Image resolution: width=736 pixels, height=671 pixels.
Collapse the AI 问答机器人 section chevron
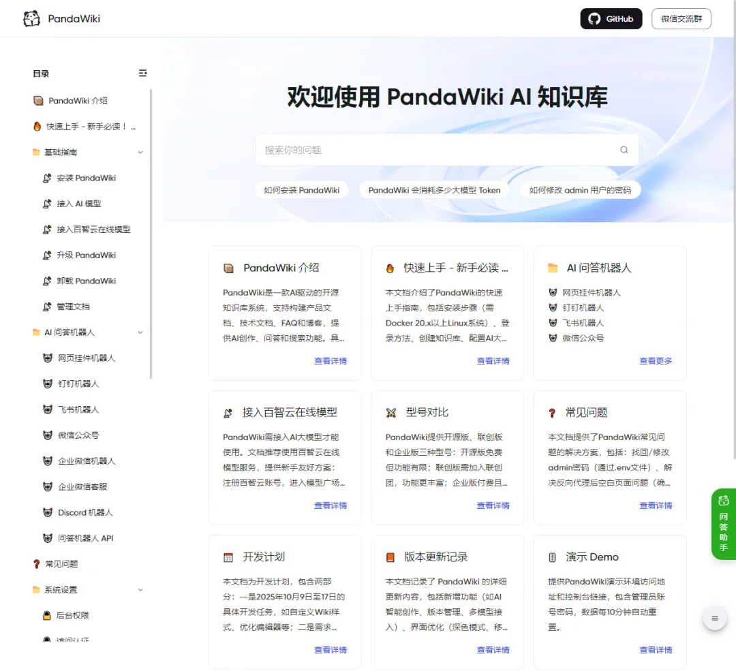click(140, 332)
